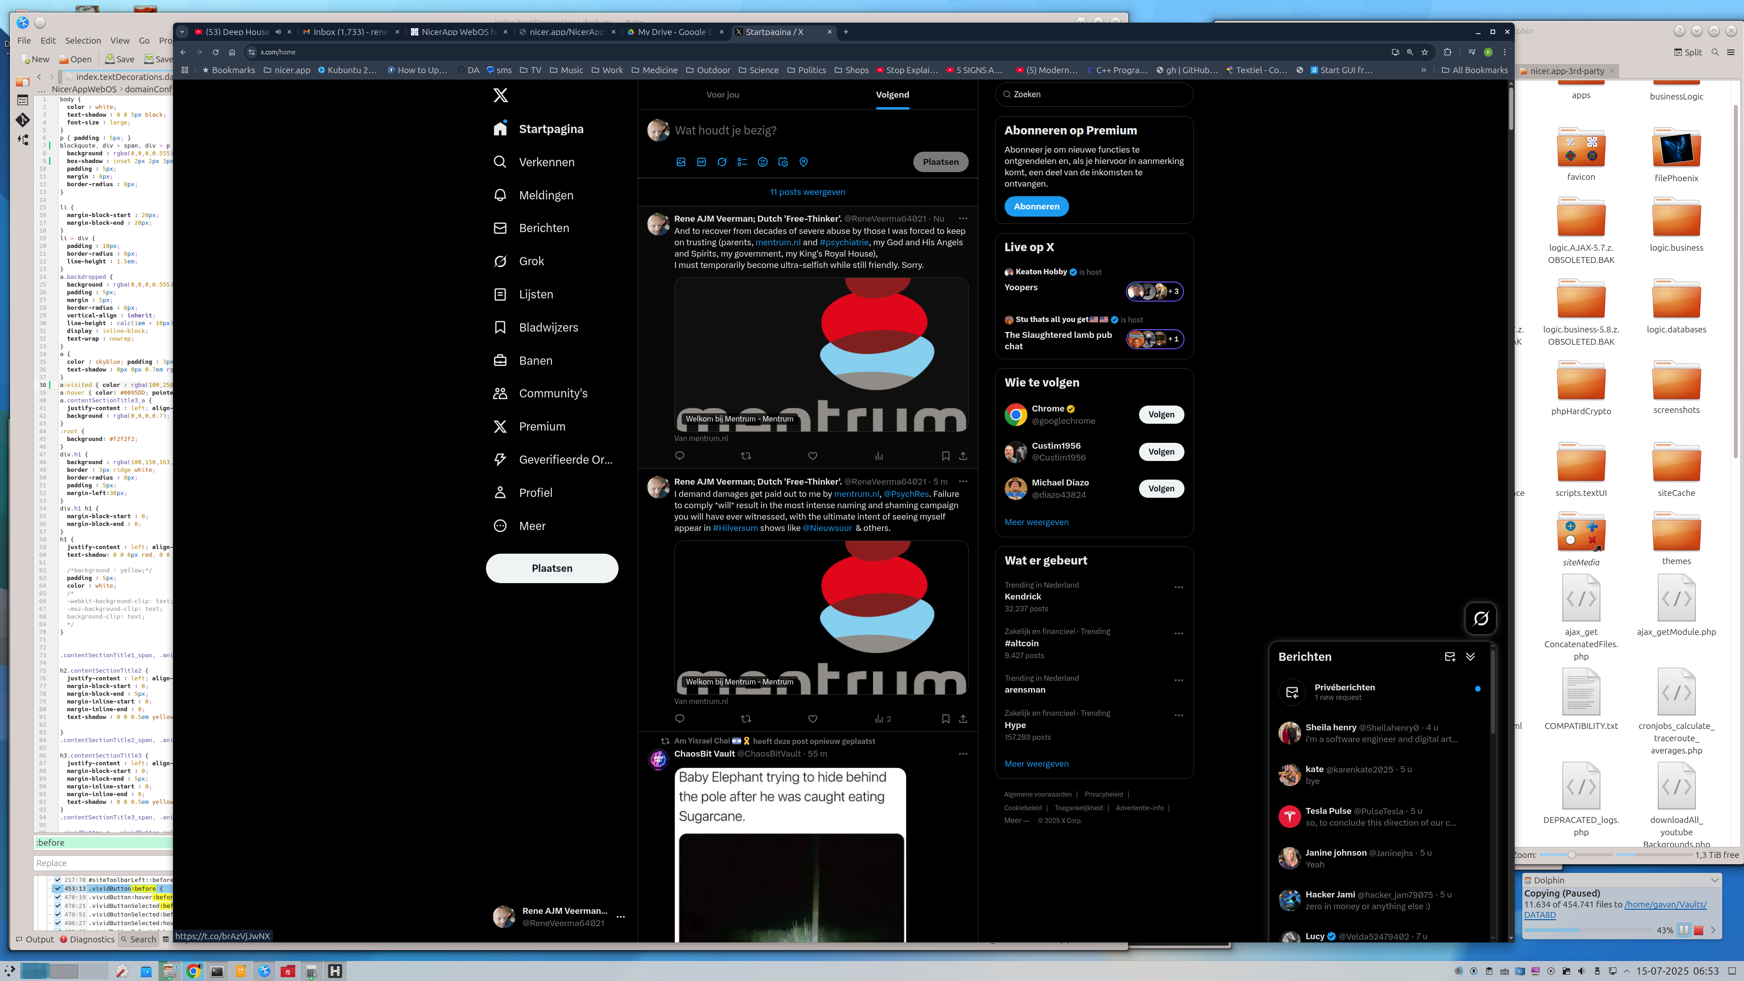
Task: Click the X logo above Startpagina
Action: point(500,95)
